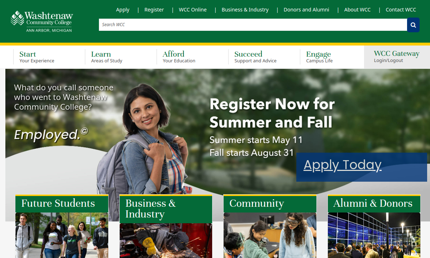Click the magnifying glass search button

pyautogui.click(x=413, y=25)
